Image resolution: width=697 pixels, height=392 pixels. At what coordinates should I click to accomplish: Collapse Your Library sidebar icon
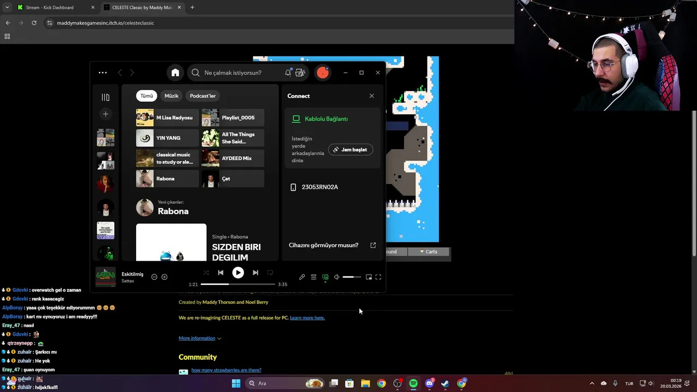pyautogui.click(x=106, y=97)
